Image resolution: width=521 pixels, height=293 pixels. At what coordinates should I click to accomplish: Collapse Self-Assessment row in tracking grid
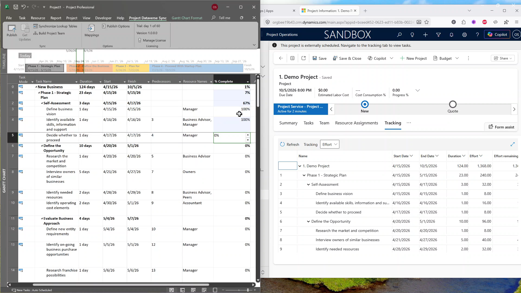(308, 184)
